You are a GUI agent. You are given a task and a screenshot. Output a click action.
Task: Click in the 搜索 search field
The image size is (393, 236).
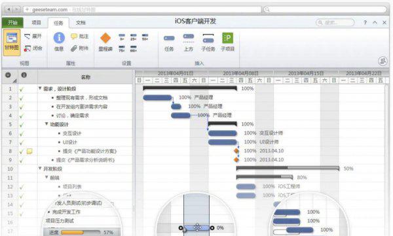pyautogui.click(x=335, y=22)
